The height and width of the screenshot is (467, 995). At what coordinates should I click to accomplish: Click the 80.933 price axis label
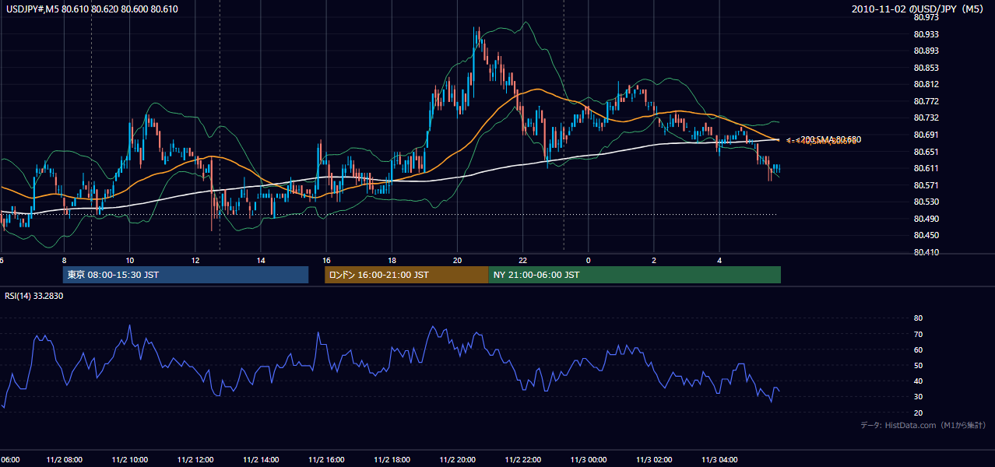pos(926,34)
